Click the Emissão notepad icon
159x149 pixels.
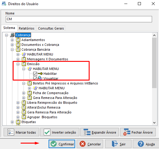click(x=24, y=64)
